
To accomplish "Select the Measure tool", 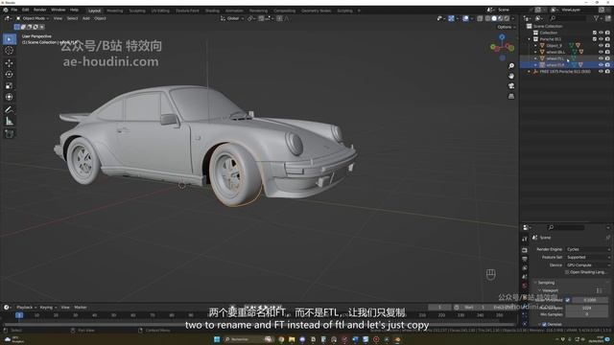I will (9, 122).
